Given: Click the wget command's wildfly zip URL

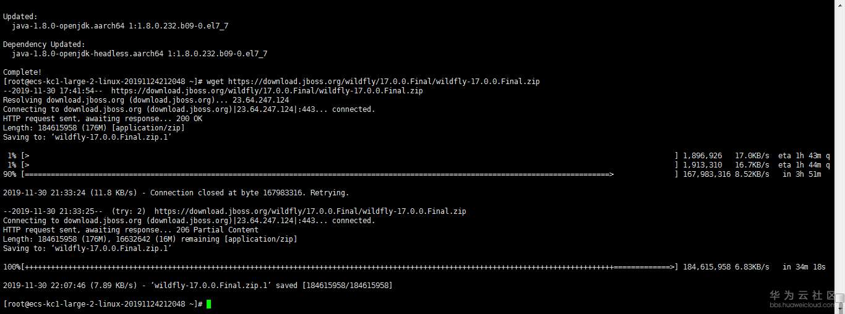Looking at the screenshot, I should pyautogui.click(x=384, y=82).
